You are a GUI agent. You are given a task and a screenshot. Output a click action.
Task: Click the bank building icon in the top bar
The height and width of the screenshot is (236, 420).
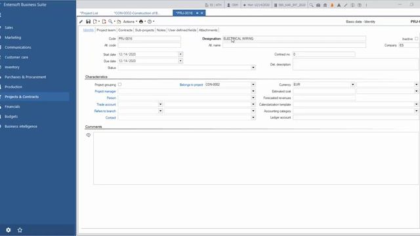point(325,5)
